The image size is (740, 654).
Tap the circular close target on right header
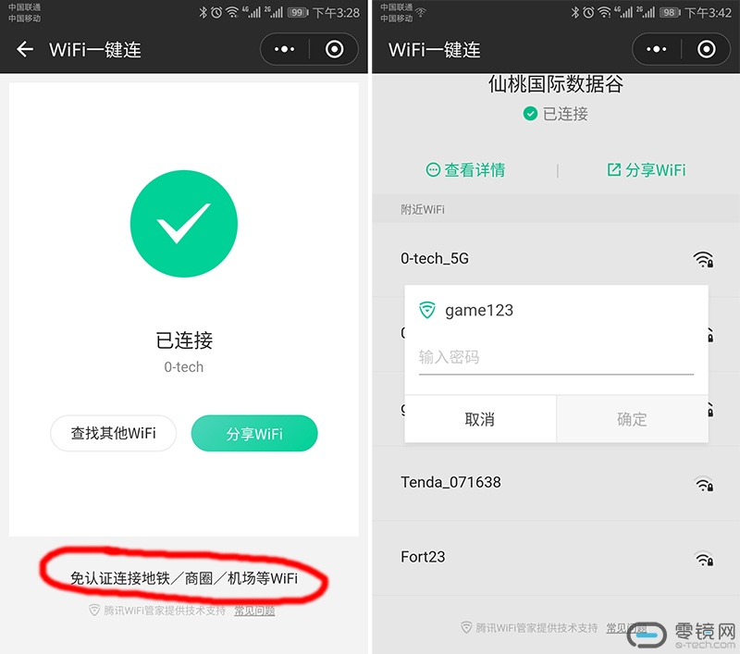[x=706, y=49]
